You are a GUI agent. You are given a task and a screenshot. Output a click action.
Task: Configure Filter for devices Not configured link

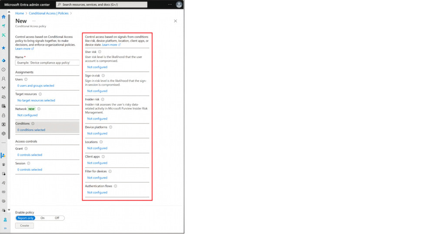[97, 178]
